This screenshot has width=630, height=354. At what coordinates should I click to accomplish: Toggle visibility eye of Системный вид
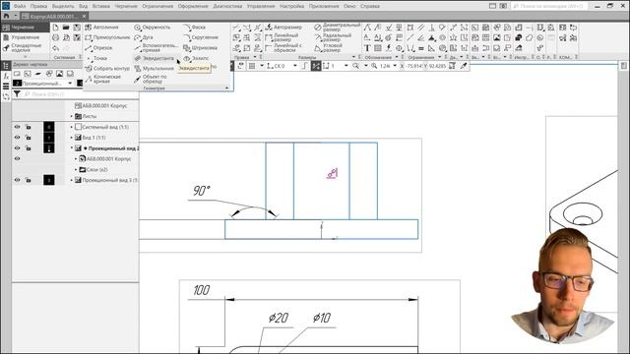[x=18, y=127]
